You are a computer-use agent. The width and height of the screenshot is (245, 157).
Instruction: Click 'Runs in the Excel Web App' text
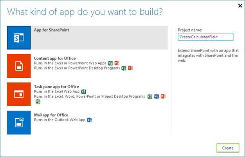click(x=57, y=91)
